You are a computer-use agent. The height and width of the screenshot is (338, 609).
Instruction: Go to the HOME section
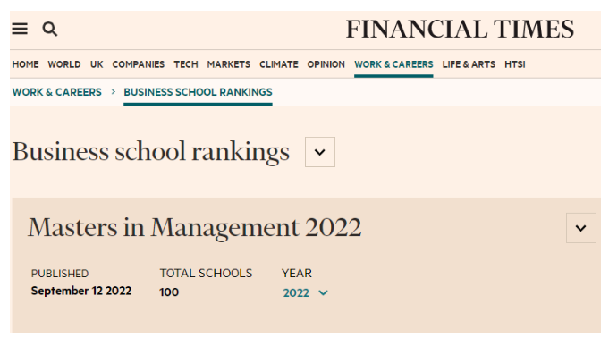pyautogui.click(x=25, y=64)
